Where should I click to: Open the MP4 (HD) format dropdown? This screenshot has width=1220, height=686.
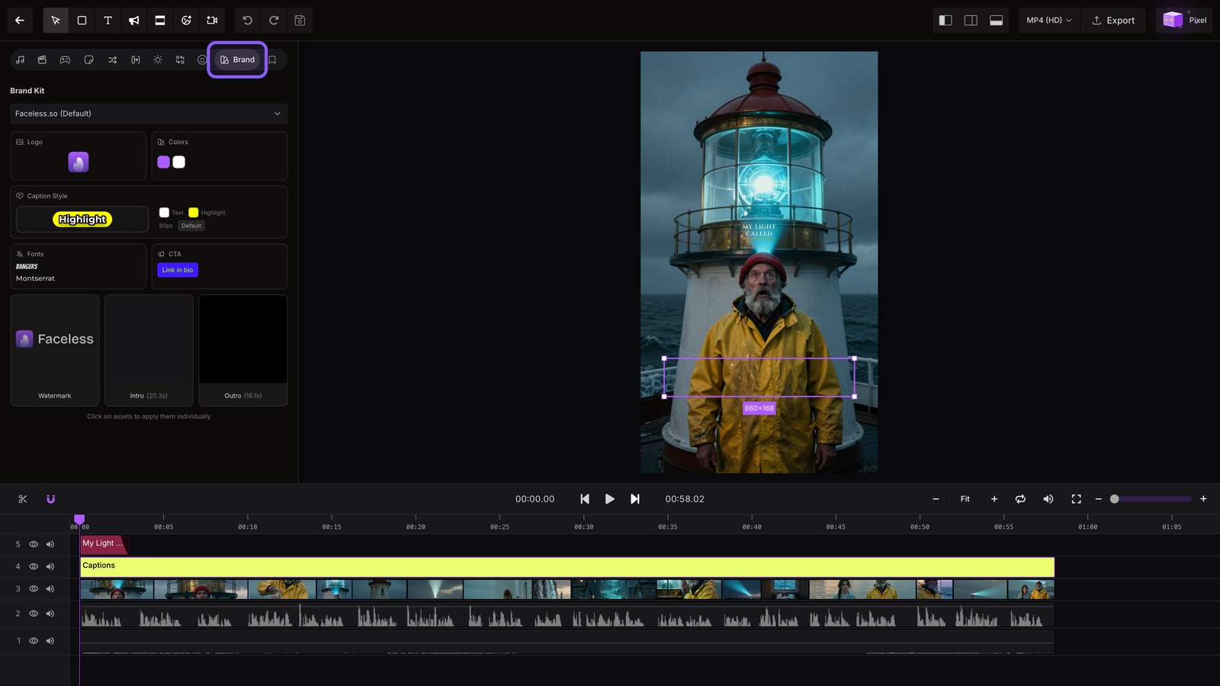pos(1048,21)
